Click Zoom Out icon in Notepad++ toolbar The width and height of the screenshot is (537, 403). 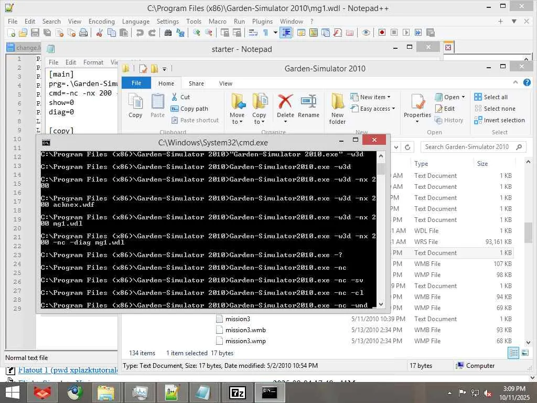pyautogui.click(x=209, y=33)
